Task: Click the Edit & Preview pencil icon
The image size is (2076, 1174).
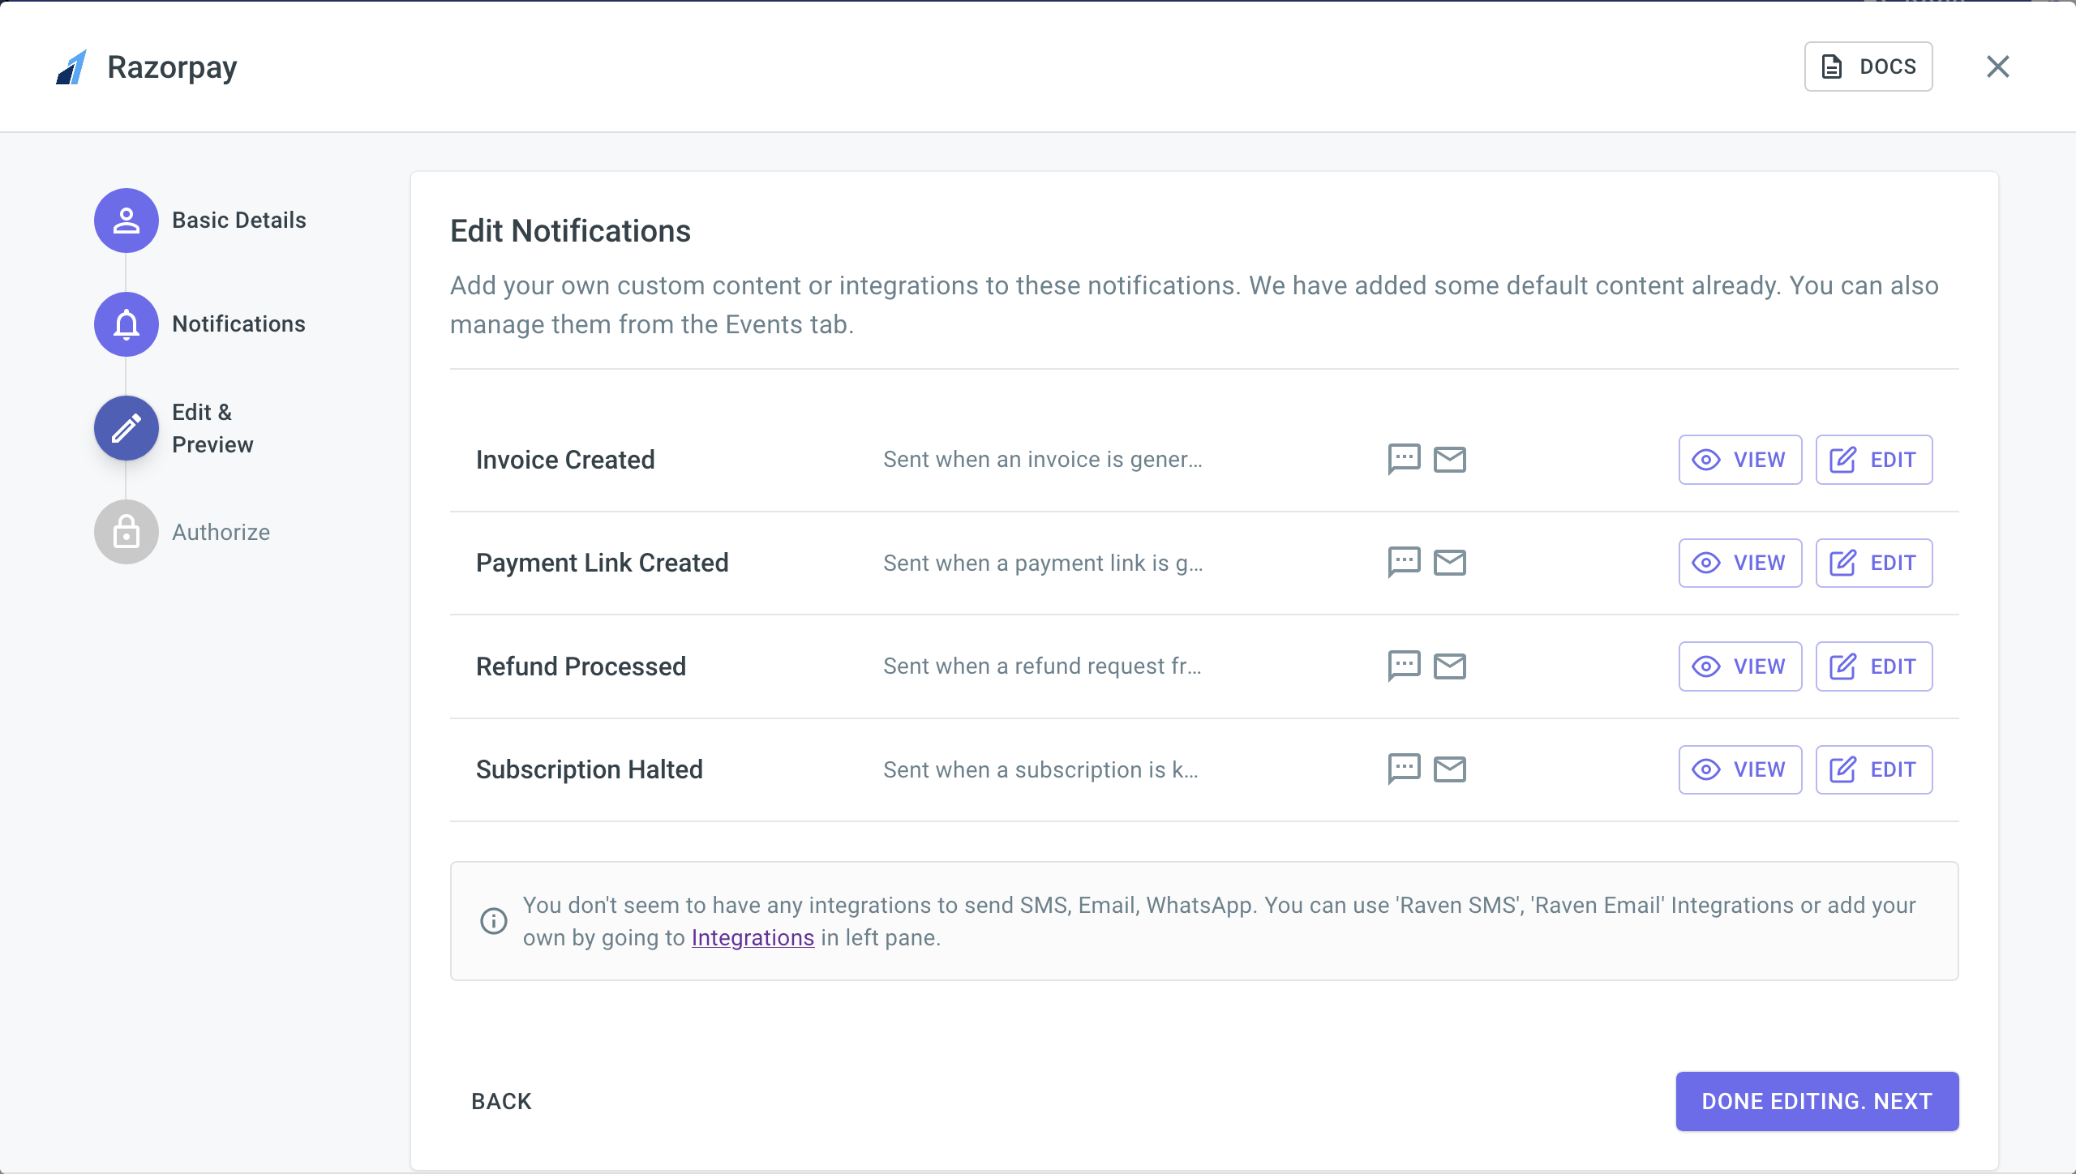Action: click(126, 428)
